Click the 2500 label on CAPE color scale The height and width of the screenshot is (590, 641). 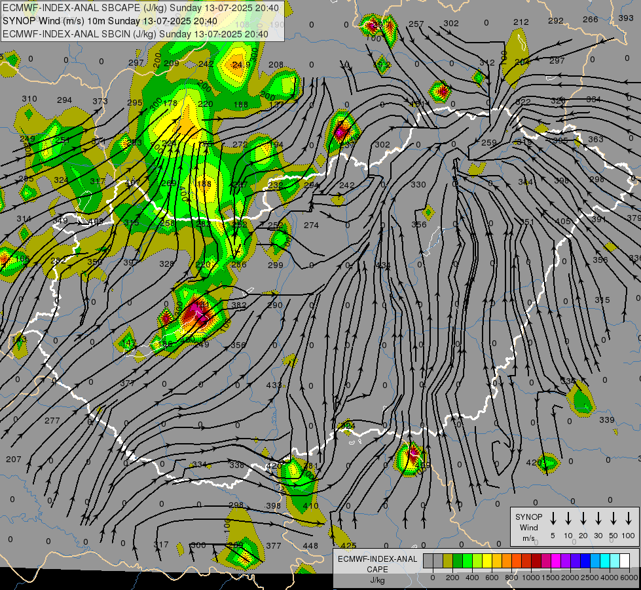[x=589, y=578]
